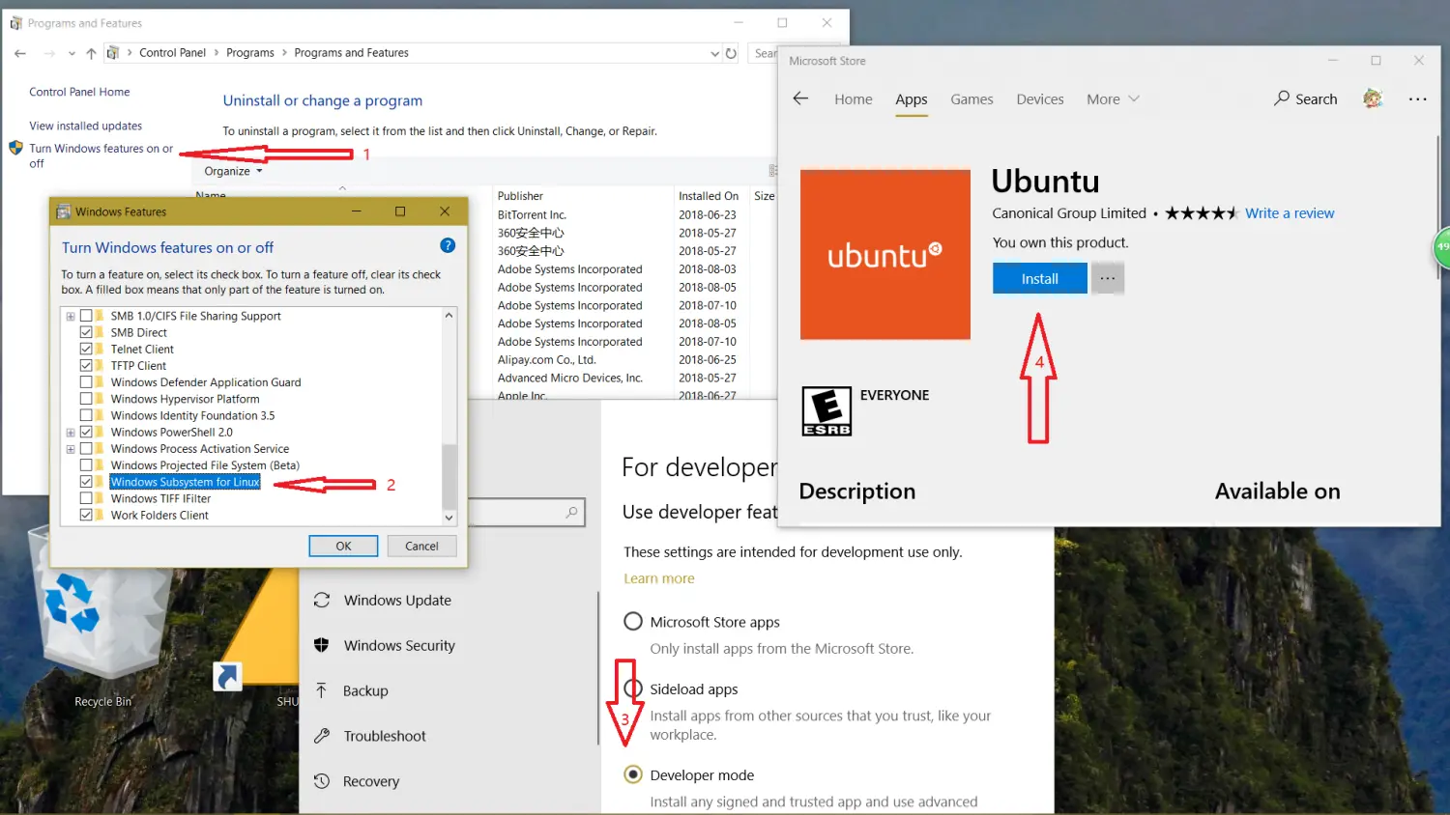Open Turn Windows features on or off link

tap(101, 155)
